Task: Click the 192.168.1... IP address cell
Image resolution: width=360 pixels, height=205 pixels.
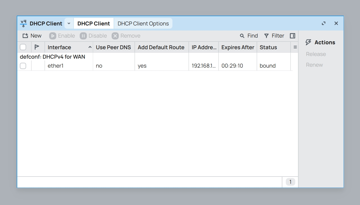Action: [204, 66]
